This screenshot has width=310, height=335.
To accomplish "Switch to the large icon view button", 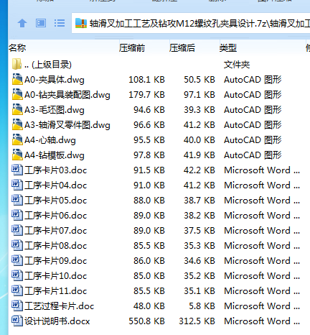I will click(41, 23).
